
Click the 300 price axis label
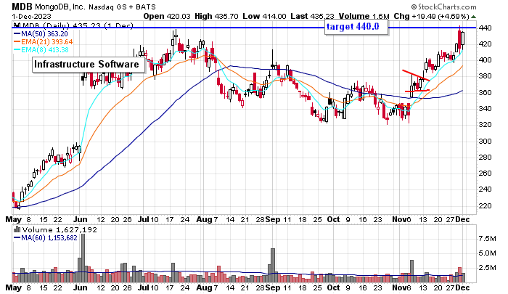[486, 141]
